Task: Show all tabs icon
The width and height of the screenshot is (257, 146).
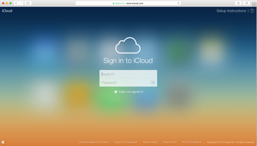Action: point(246,3)
